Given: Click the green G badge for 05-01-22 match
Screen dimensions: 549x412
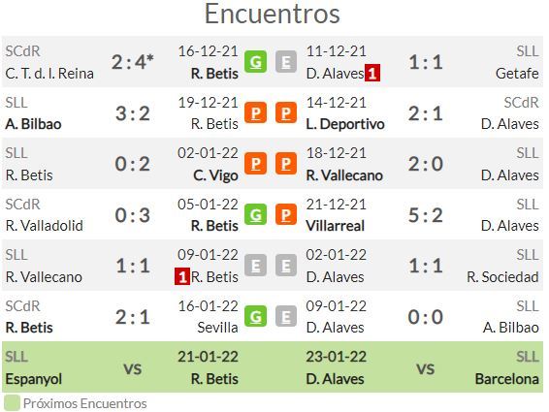Looking at the screenshot, I should tap(255, 214).
